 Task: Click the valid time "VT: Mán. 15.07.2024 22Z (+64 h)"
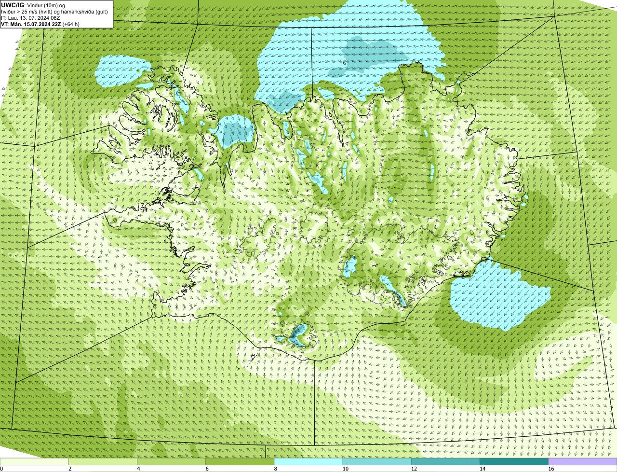[x=40, y=24]
